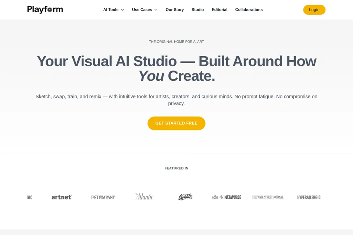Click the main headline 'Your Visual AI Studio'
Screen dimensions: 353x235
click(176, 68)
